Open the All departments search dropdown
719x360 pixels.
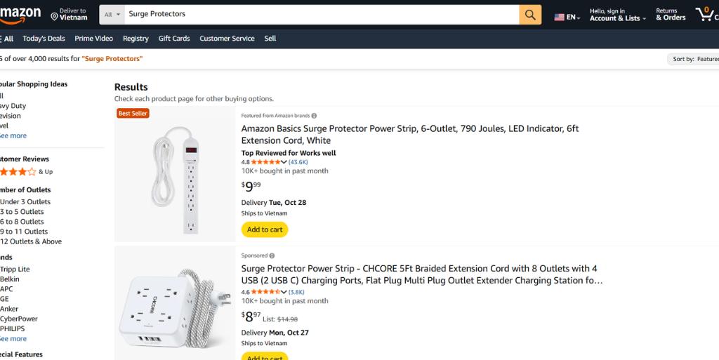tap(112, 14)
